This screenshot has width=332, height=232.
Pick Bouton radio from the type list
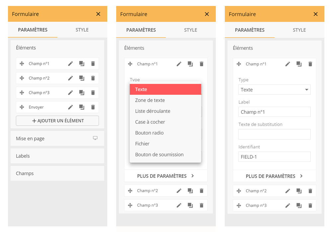click(149, 133)
